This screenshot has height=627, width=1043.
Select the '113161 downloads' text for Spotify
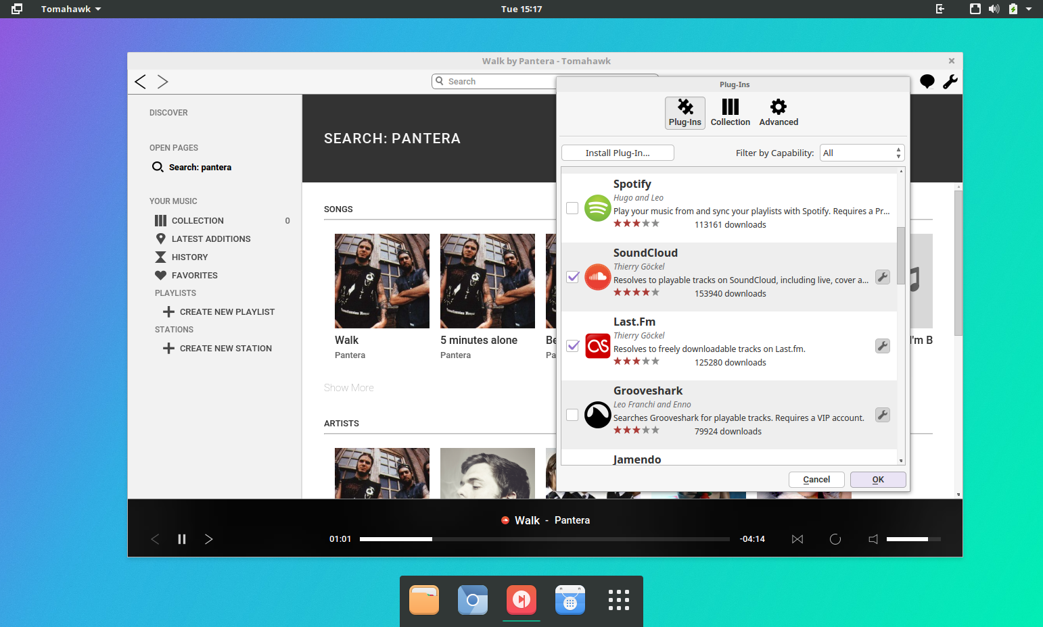click(x=731, y=225)
